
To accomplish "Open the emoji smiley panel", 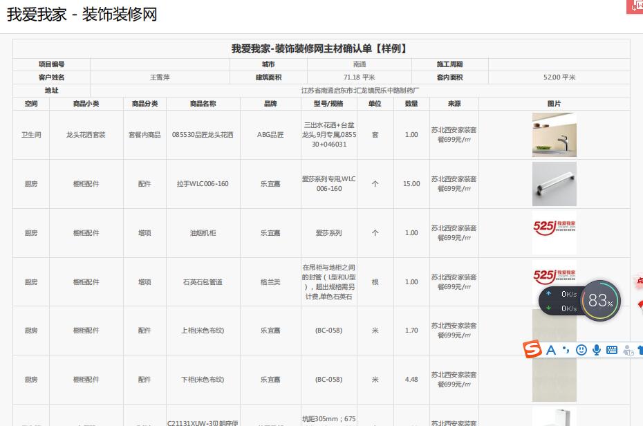I will 581,350.
